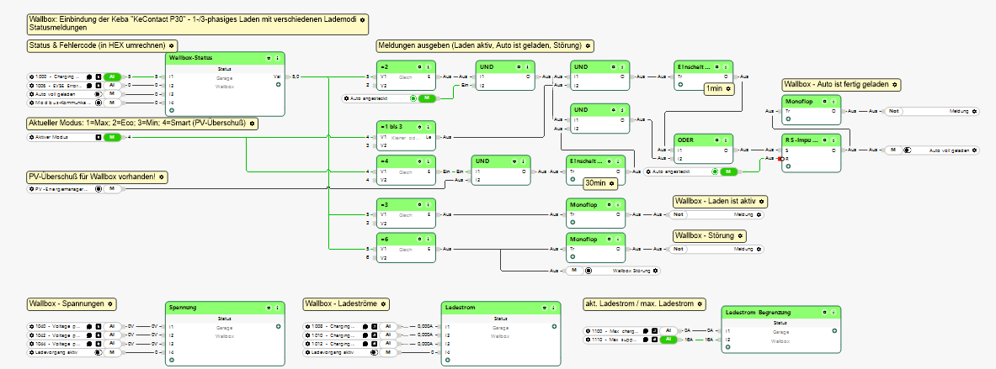Click info icon on the =4 block

tap(429, 161)
